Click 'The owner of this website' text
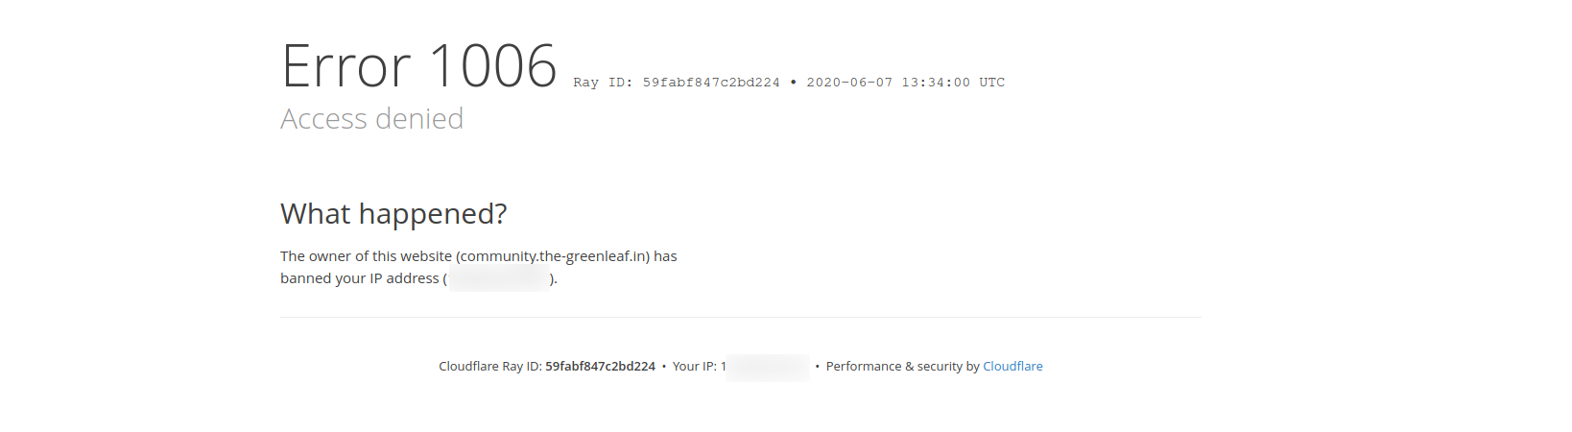The height and width of the screenshot is (432, 1572). [366, 256]
